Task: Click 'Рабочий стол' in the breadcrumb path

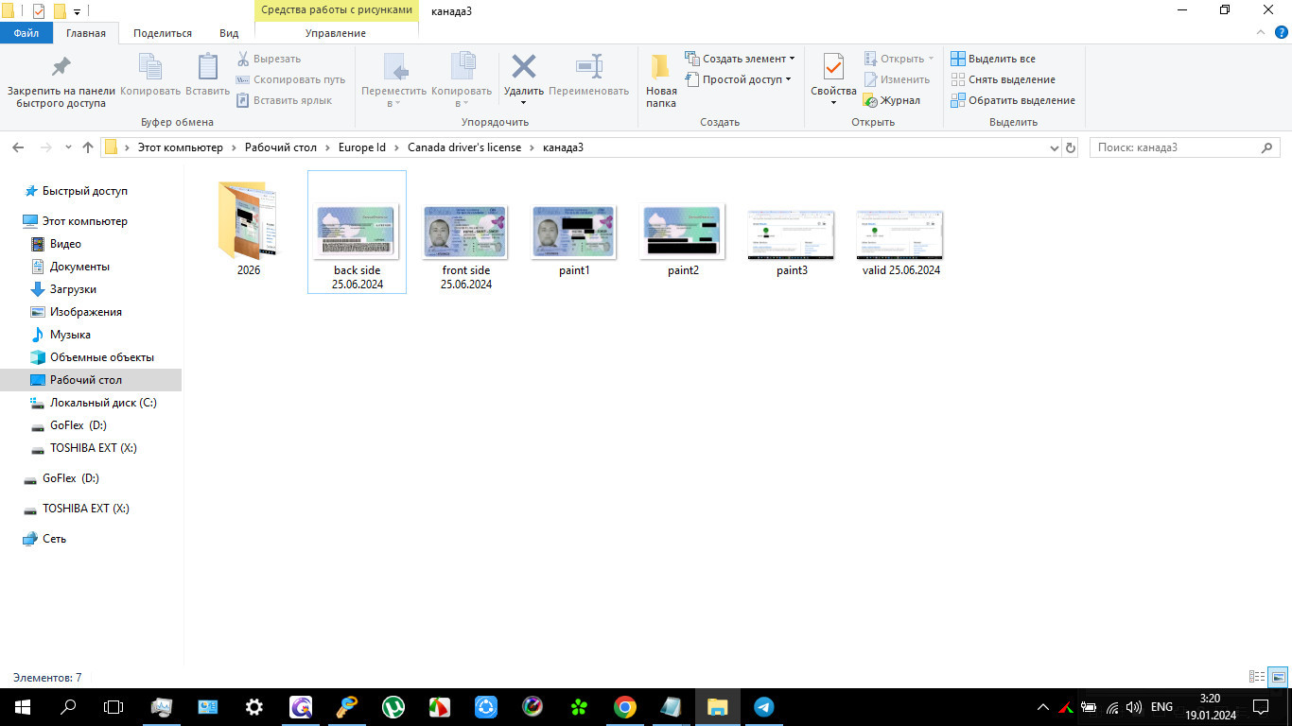Action: click(x=281, y=147)
